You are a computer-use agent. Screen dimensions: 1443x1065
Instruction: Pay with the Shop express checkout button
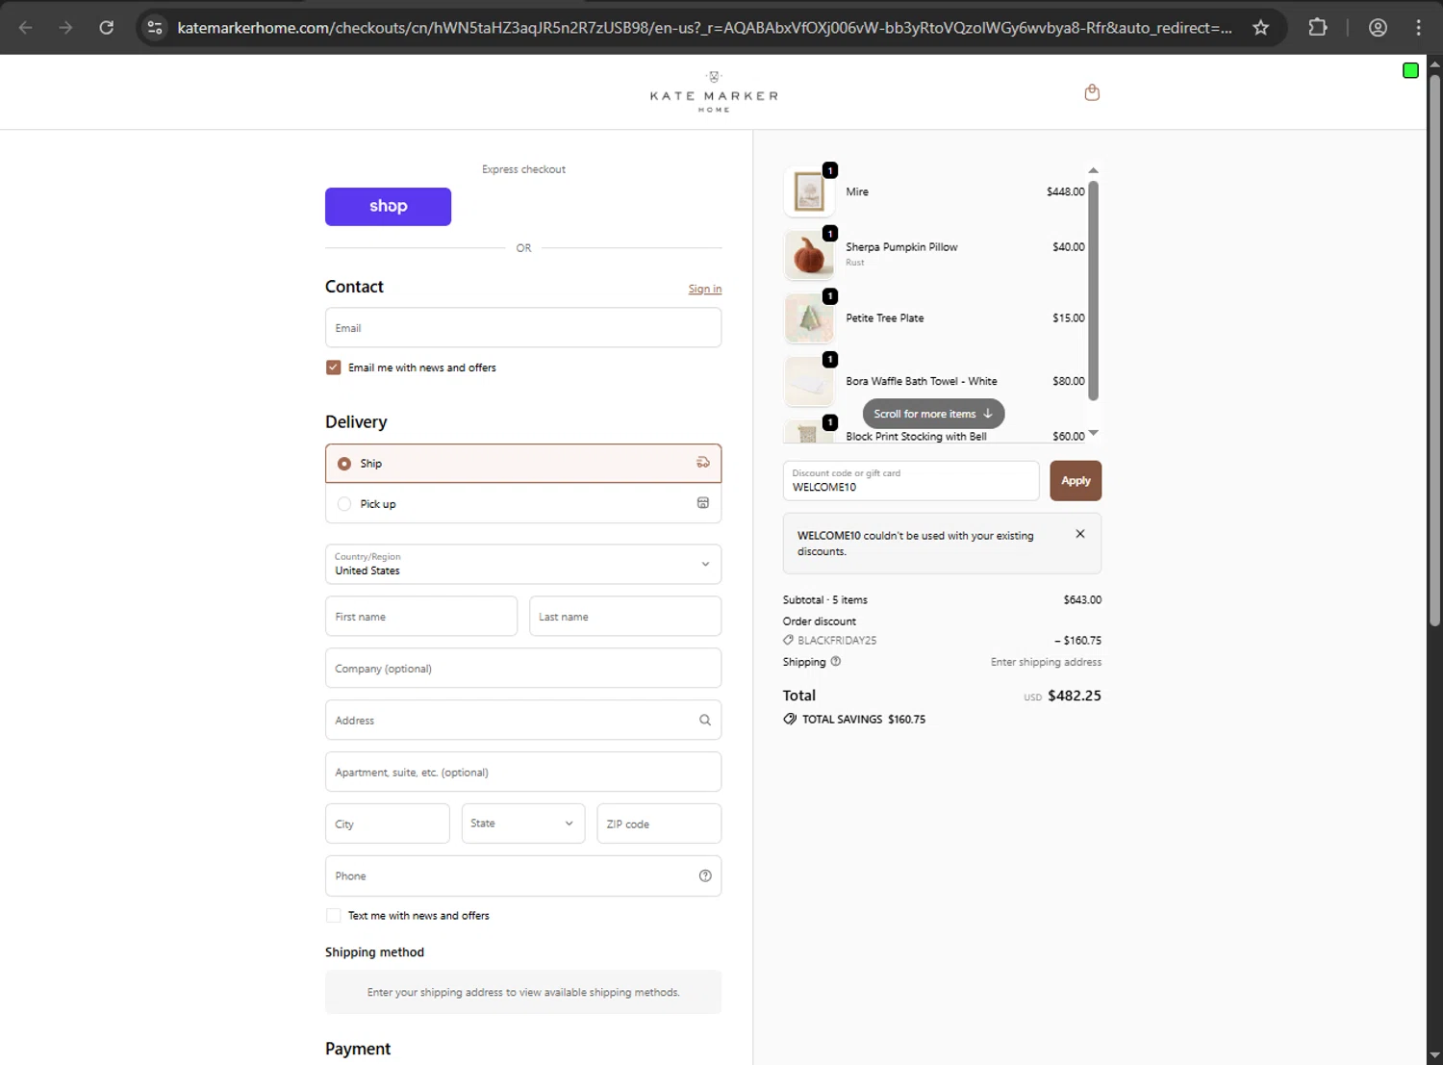pyautogui.click(x=388, y=207)
